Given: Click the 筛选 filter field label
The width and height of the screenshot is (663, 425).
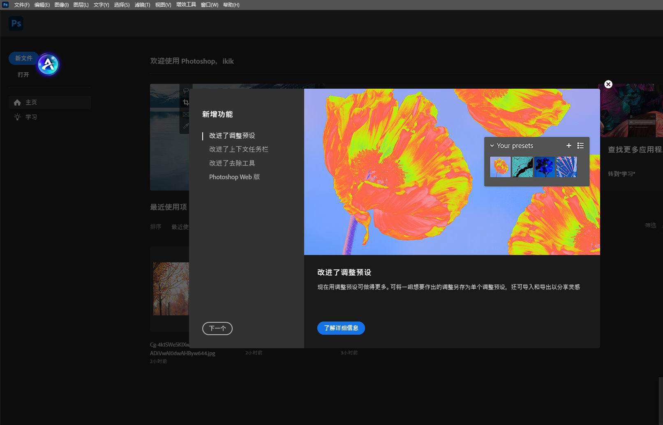Looking at the screenshot, I should [651, 225].
